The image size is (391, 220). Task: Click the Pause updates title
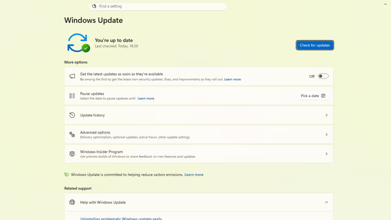tap(92, 93)
